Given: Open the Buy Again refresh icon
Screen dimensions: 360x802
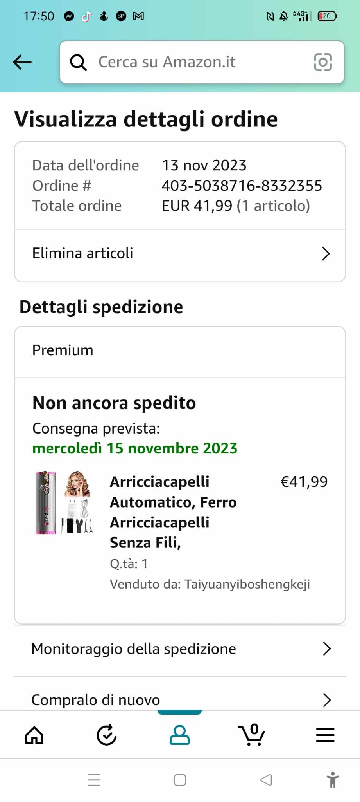Looking at the screenshot, I should (x=106, y=735).
